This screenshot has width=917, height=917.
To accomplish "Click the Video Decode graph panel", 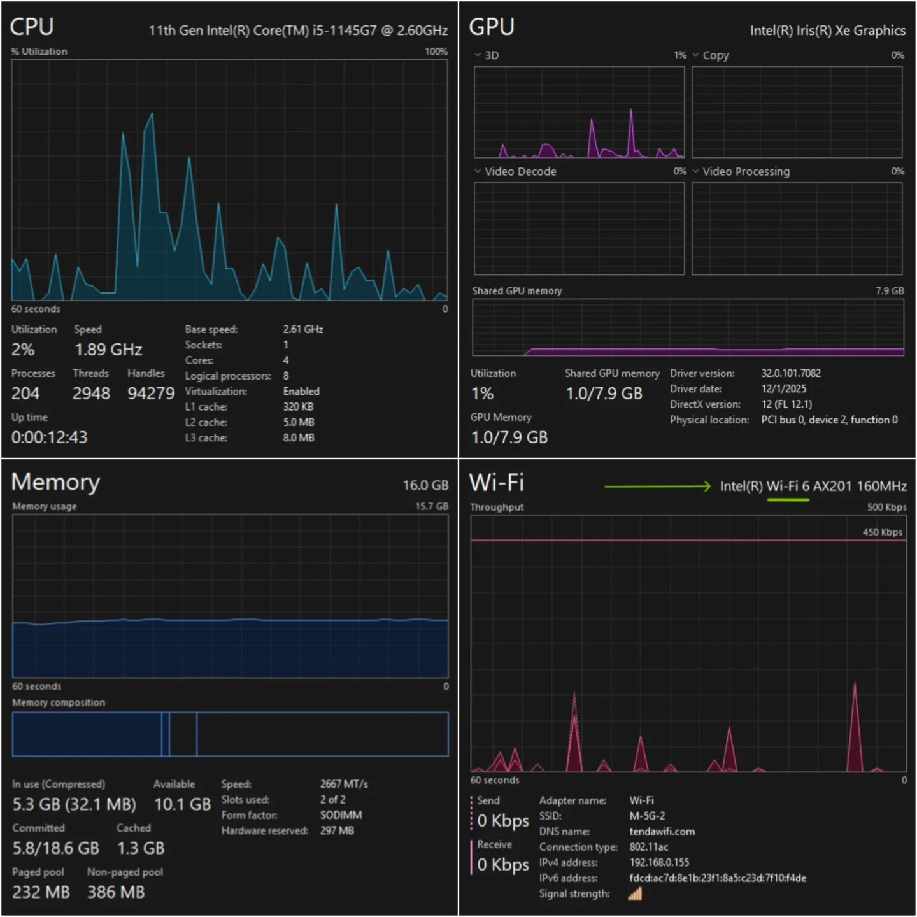I will pos(579,229).
